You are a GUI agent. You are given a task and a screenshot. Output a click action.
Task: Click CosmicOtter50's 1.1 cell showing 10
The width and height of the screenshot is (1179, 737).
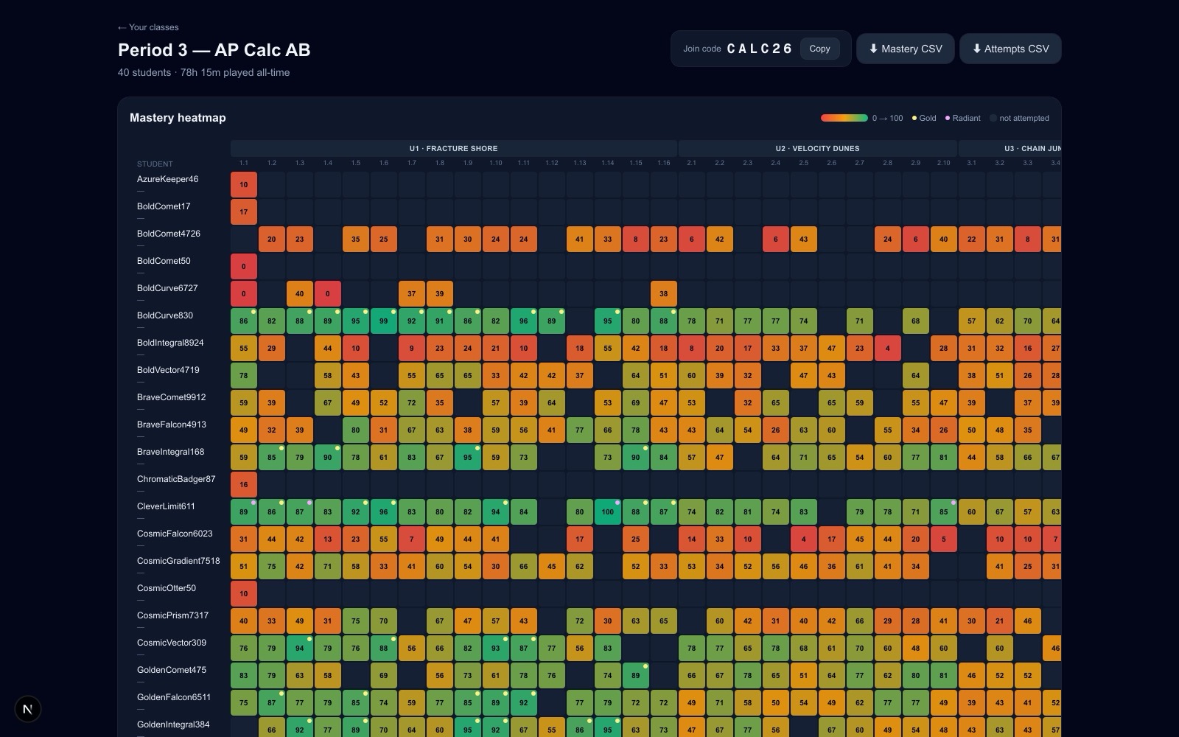244,594
